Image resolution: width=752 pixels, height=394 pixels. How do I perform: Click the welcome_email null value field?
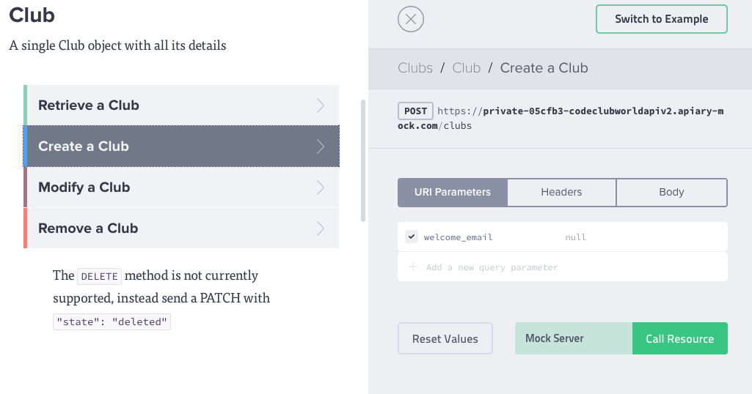click(x=576, y=237)
